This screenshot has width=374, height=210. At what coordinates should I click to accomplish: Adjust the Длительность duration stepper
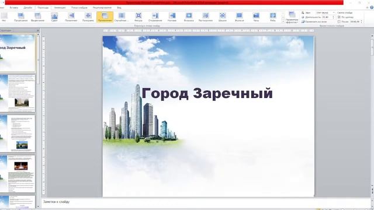point(333,17)
